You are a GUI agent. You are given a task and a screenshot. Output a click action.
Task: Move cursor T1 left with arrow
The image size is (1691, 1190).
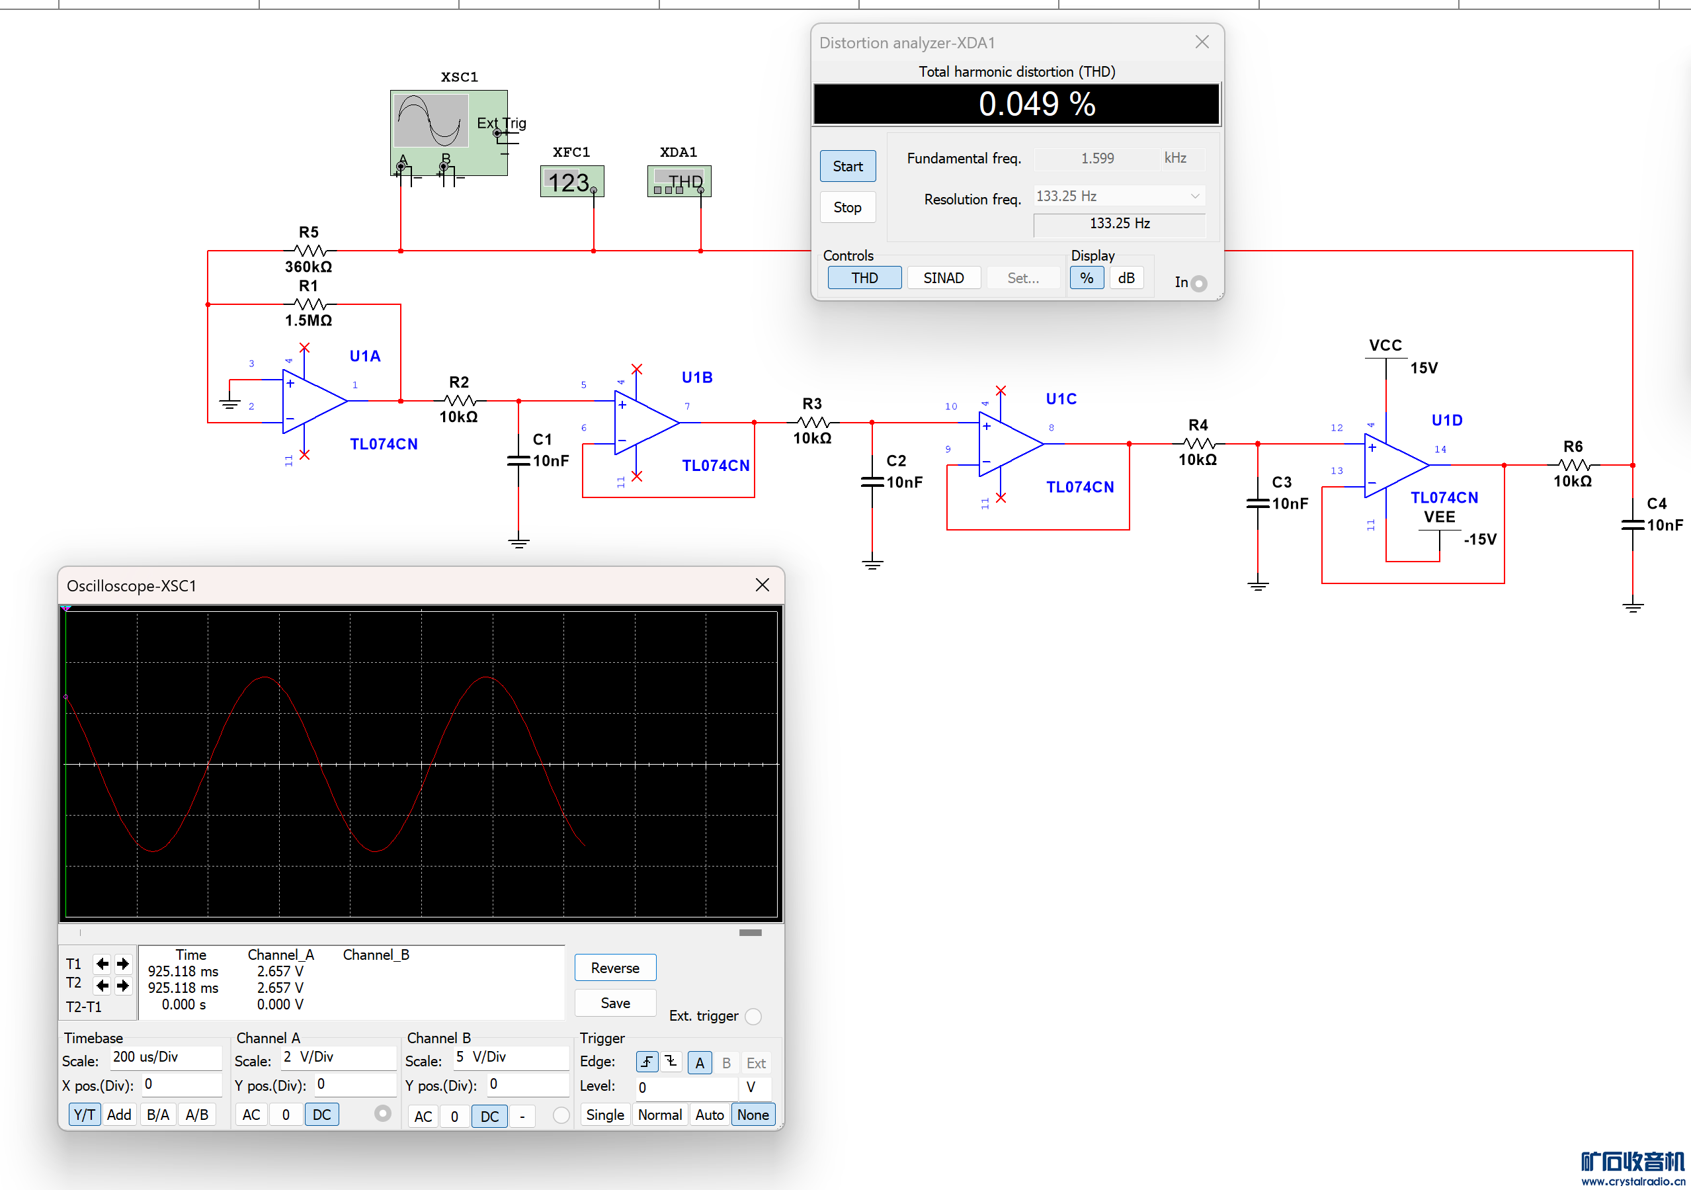pyautogui.click(x=102, y=964)
